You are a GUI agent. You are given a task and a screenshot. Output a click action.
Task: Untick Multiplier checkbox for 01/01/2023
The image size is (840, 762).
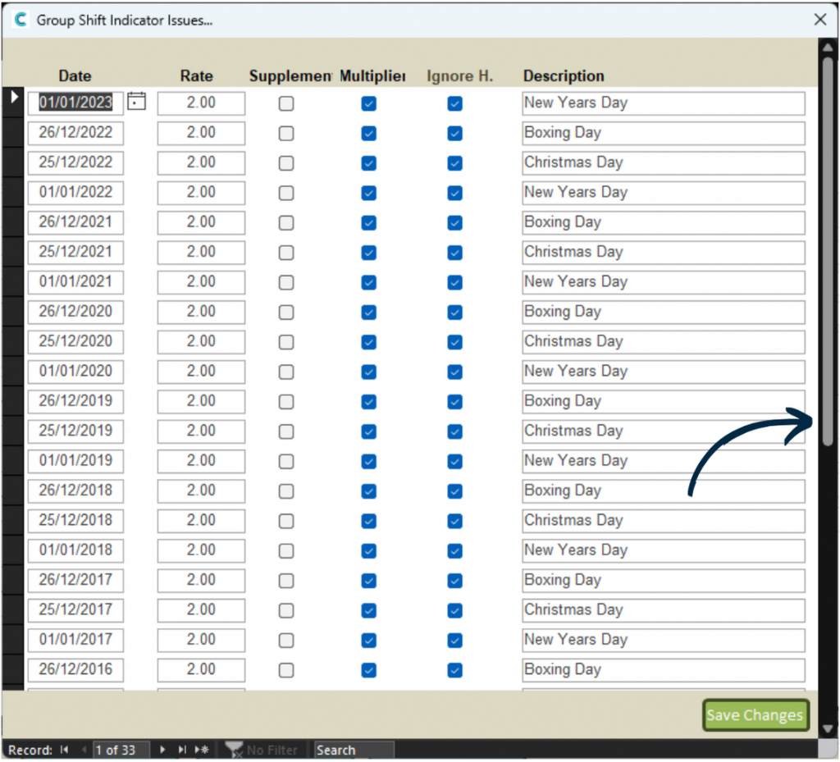[x=368, y=103]
